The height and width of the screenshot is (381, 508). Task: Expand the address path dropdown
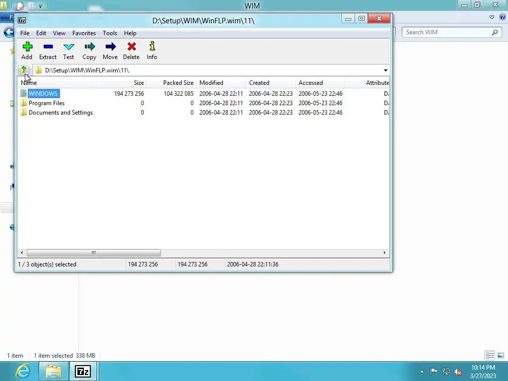385,70
